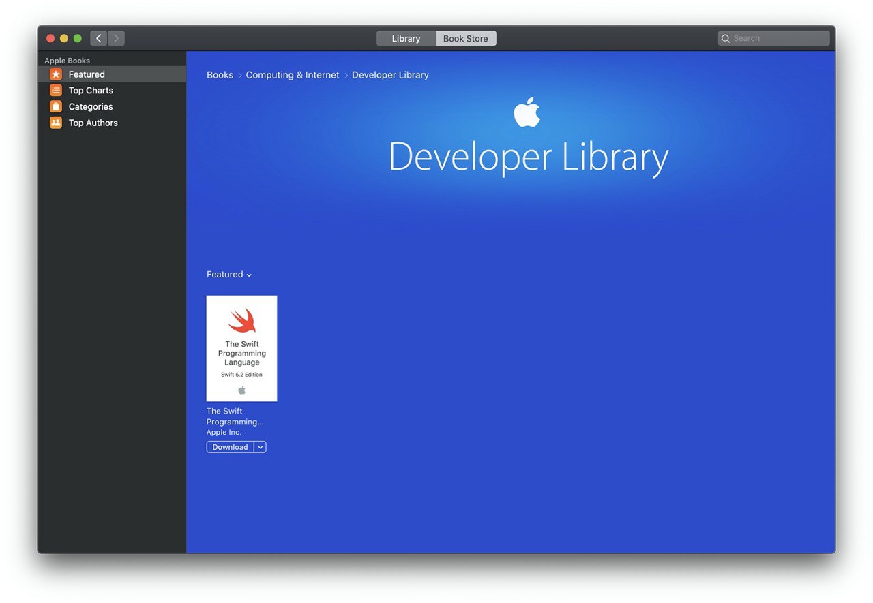Open Top Authors in sidebar

112,123
